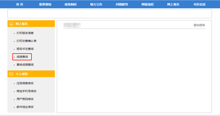The width and height of the screenshot is (220, 116).
Task: Click the ID card icon beside 个人资料
Action: [x=11, y=74]
